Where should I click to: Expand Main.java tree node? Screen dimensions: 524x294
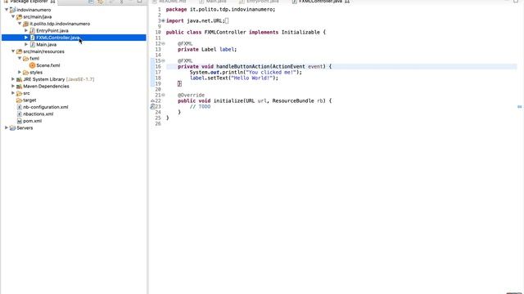tap(26, 44)
